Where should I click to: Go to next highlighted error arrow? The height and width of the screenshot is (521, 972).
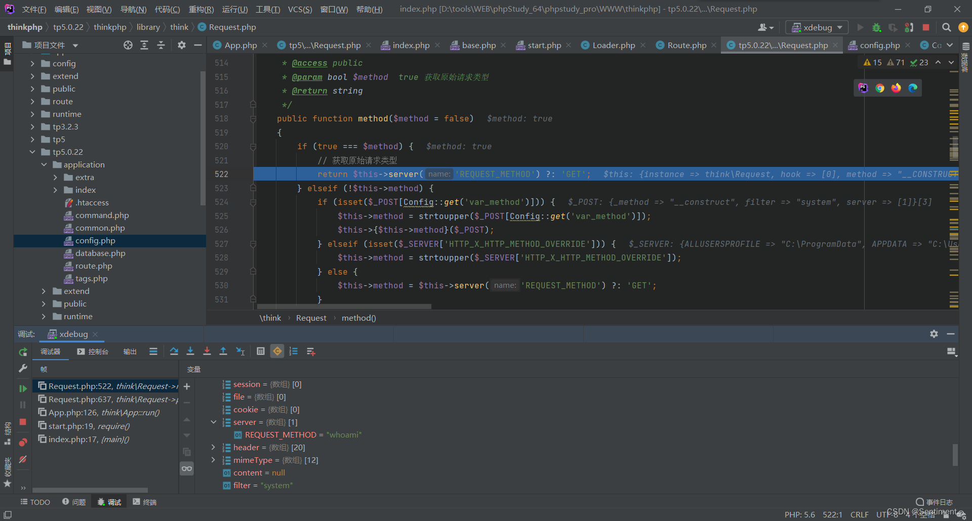(x=951, y=62)
